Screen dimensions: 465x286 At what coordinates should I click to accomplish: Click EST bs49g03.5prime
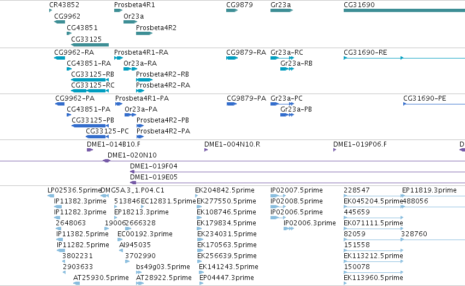point(139,272)
